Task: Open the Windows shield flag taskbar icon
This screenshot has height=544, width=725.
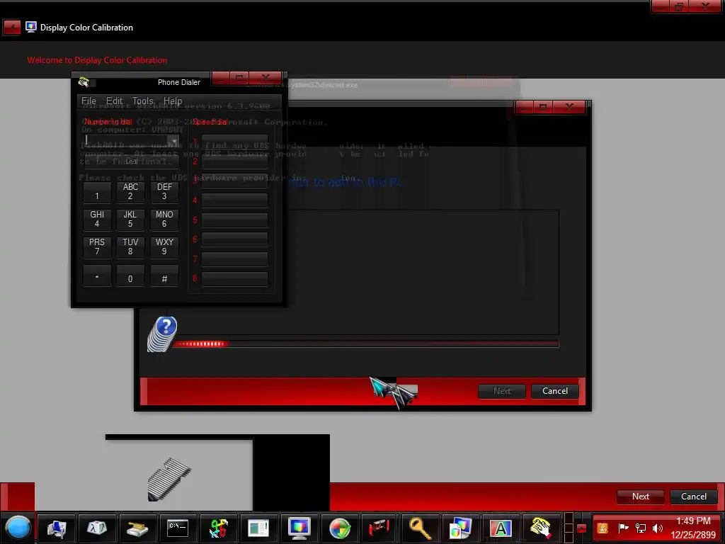Action: 340,528
